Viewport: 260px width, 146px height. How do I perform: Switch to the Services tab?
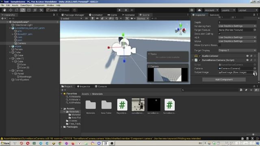(x=214, y=15)
